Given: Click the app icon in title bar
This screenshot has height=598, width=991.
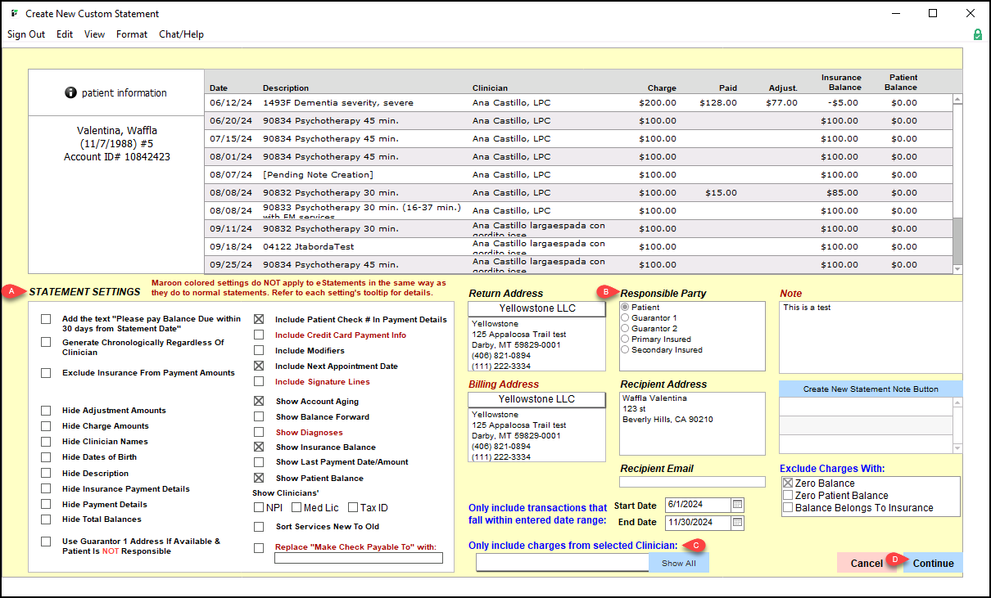Looking at the screenshot, I should click(x=14, y=14).
